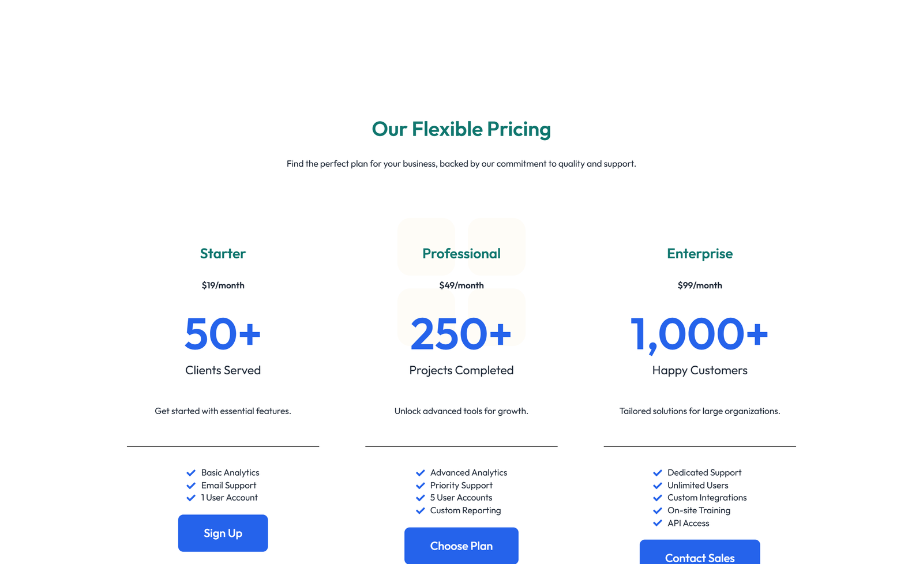
Task: Click the Contact Sales button
Action: coord(700,557)
